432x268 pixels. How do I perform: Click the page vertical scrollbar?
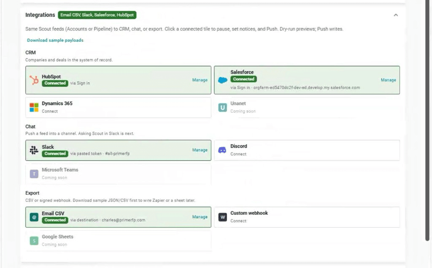(x=427, y=120)
